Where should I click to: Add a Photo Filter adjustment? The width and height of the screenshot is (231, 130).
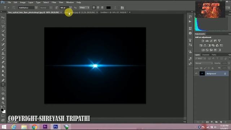pyautogui.click(x=213, y=45)
